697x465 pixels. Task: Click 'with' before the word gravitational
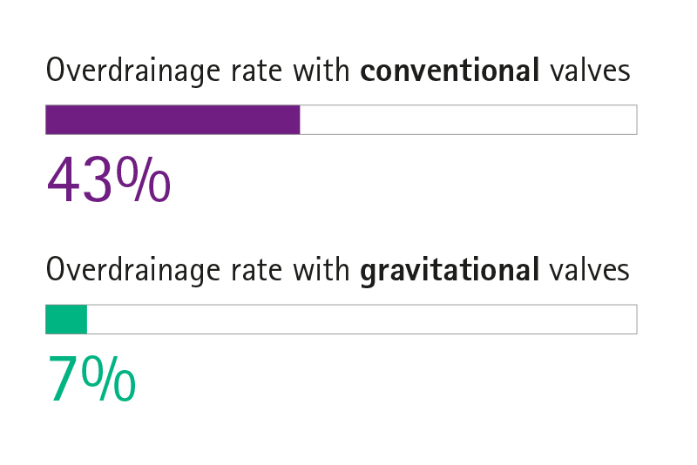321,270
